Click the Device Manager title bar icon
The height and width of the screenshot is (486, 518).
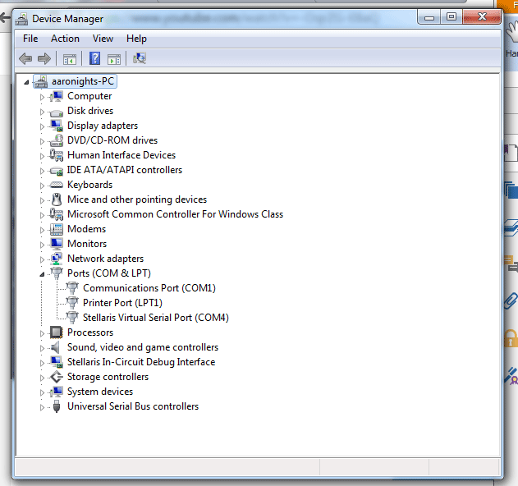click(22, 19)
